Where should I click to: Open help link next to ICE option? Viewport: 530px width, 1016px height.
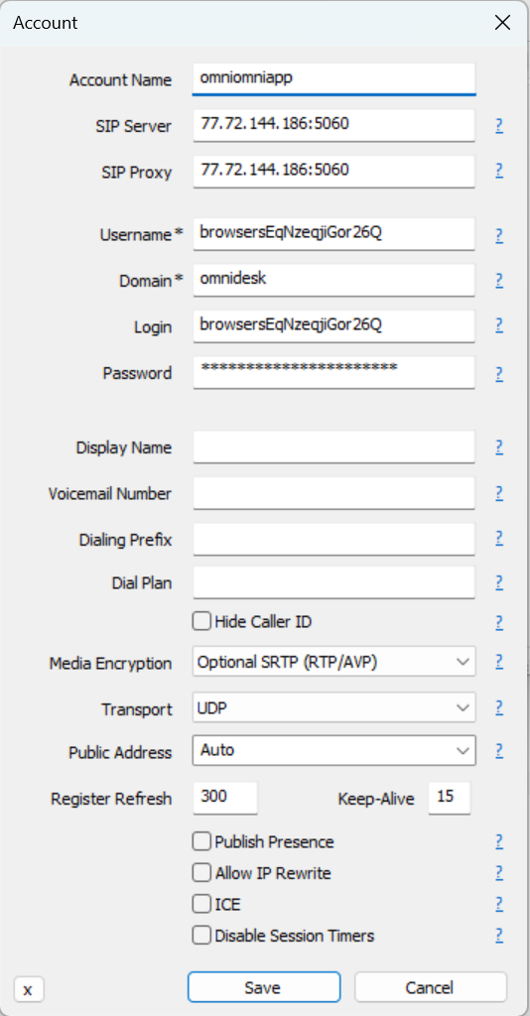(499, 903)
